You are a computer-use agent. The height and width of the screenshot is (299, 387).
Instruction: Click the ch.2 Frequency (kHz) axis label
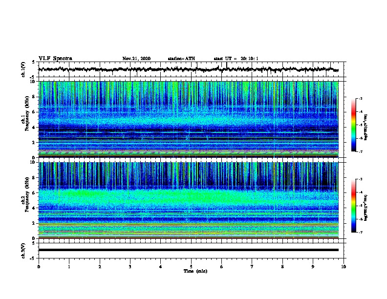25,194
